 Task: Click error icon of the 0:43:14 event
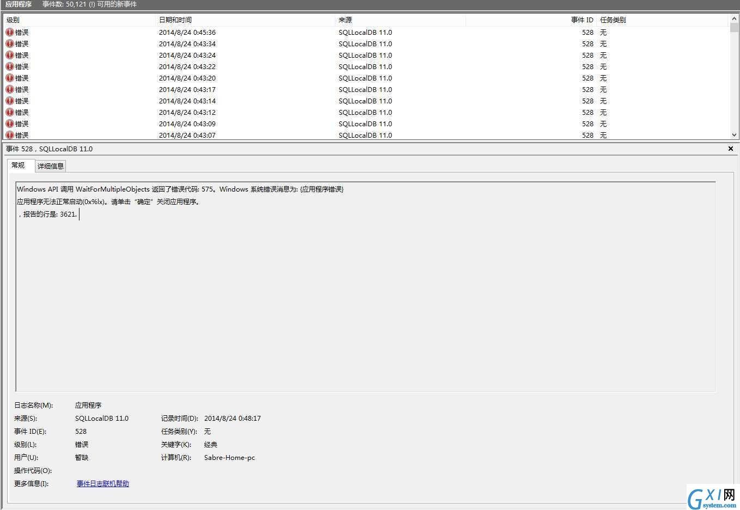(x=10, y=101)
